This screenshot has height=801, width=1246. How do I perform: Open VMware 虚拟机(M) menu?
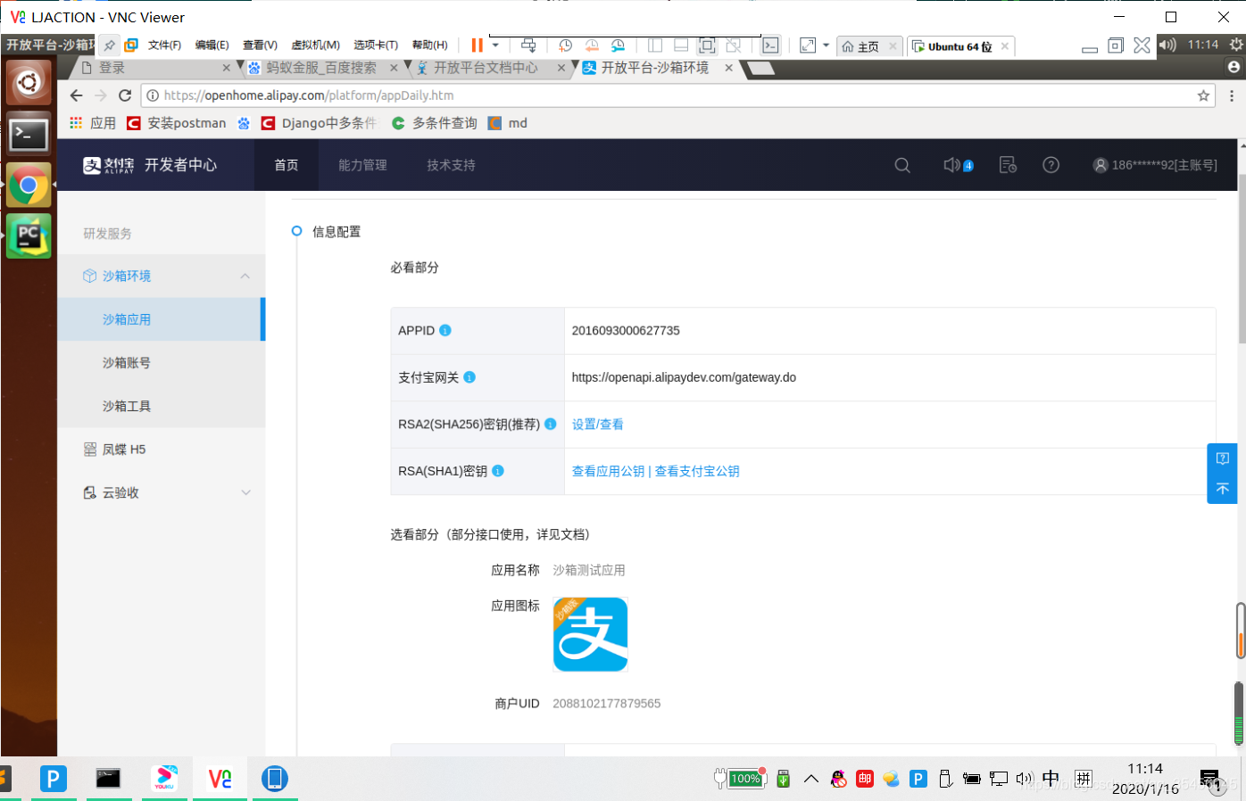pyautogui.click(x=315, y=45)
